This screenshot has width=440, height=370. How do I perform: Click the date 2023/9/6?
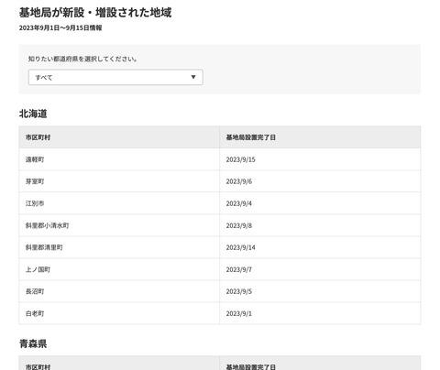coord(239,181)
